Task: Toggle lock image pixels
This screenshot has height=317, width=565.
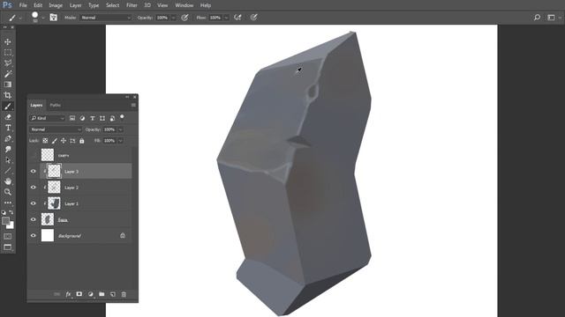Action: click(55, 141)
